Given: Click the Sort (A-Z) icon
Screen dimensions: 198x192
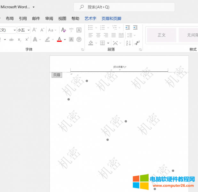Looking at the screenshot, I should 128,43.
